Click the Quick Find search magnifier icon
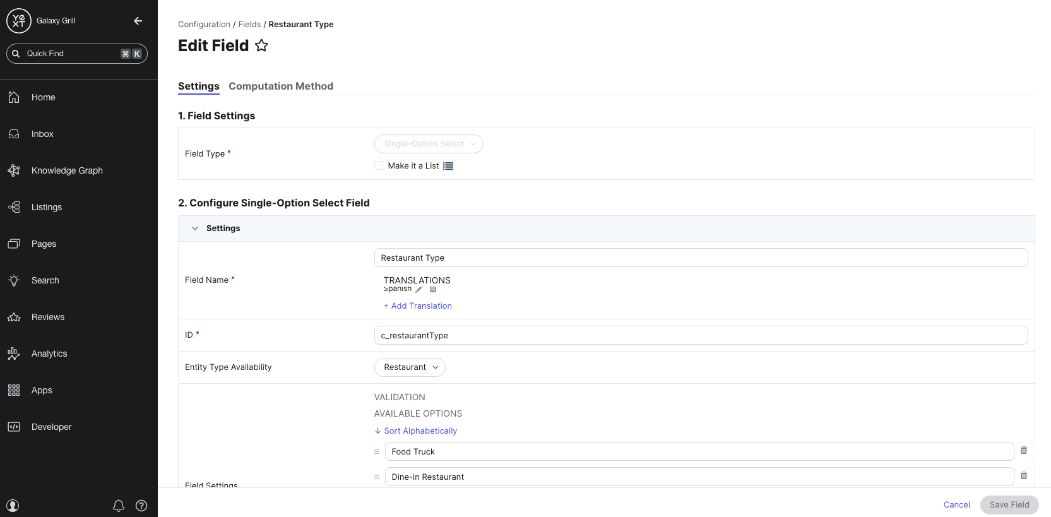This screenshot has width=1051, height=517. [x=16, y=54]
